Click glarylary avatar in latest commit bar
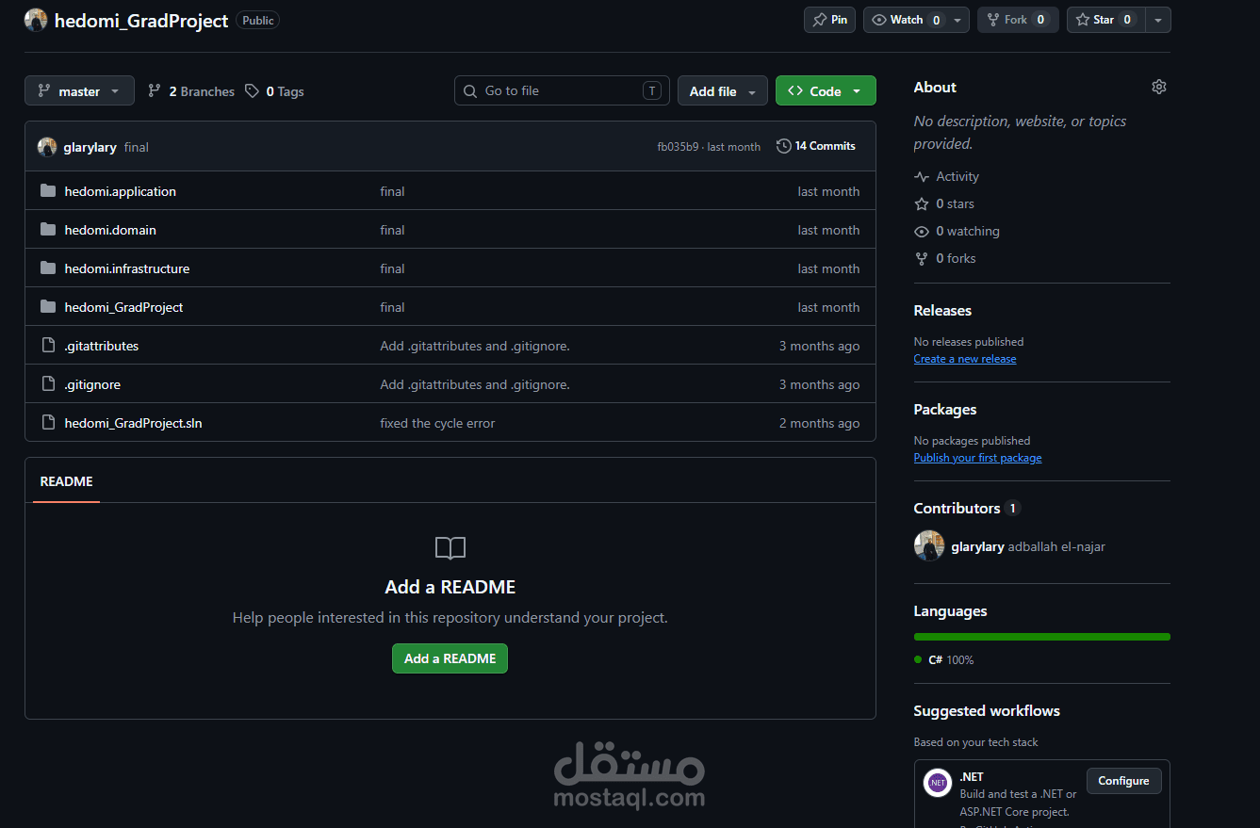This screenshot has height=828, width=1260. click(x=47, y=147)
